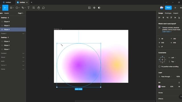The image size is (182, 102).
Task: Click the Edit object icon
Action: pyautogui.click(x=89, y=8)
